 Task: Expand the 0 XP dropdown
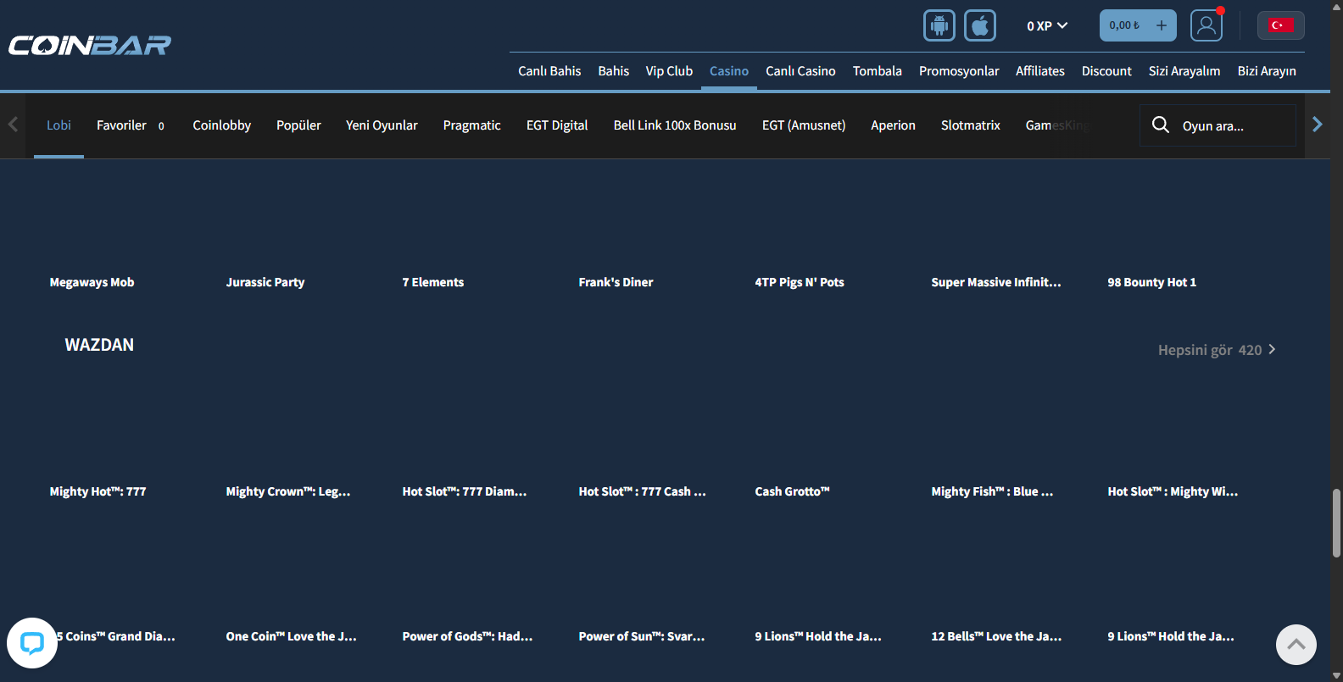coord(1047,26)
